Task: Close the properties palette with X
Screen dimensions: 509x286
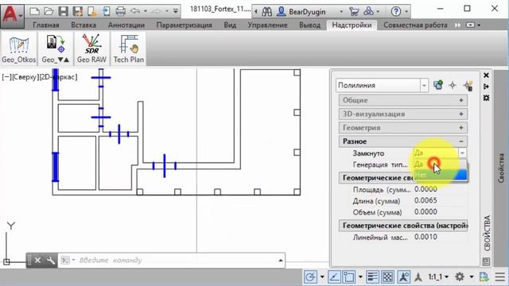Action: (486, 75)
